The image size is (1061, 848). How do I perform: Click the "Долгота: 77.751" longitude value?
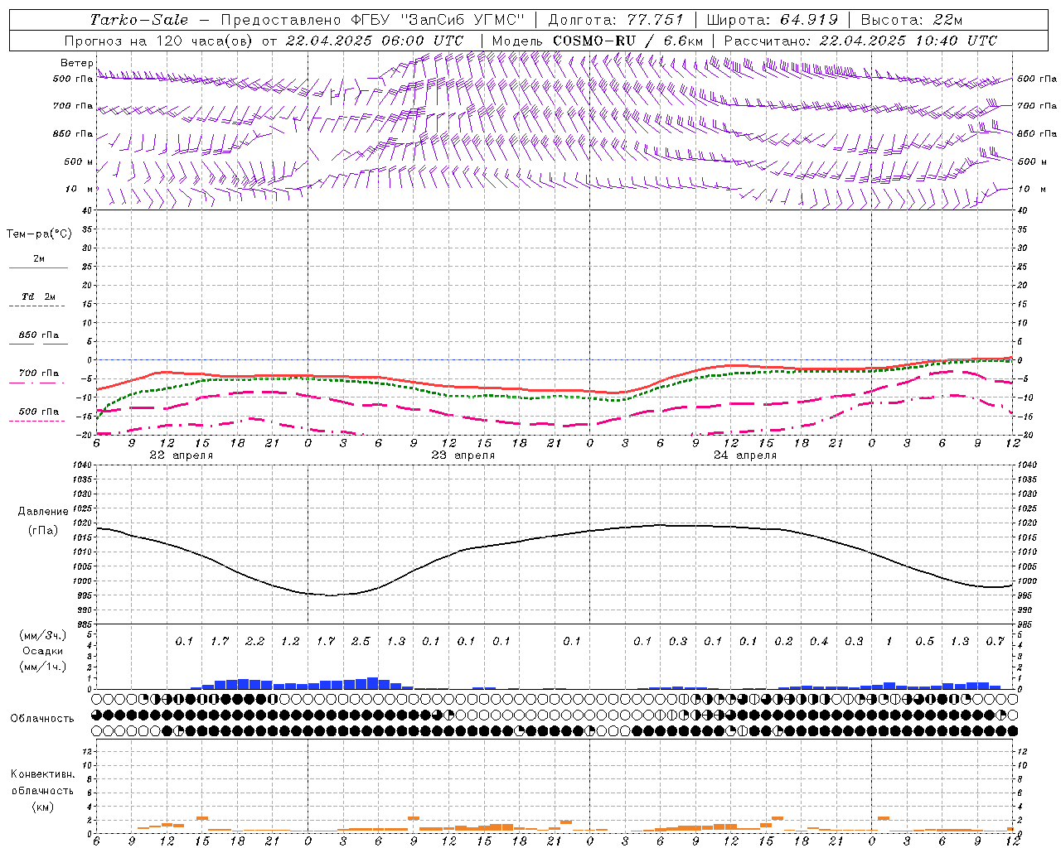[x=616, y=20]
